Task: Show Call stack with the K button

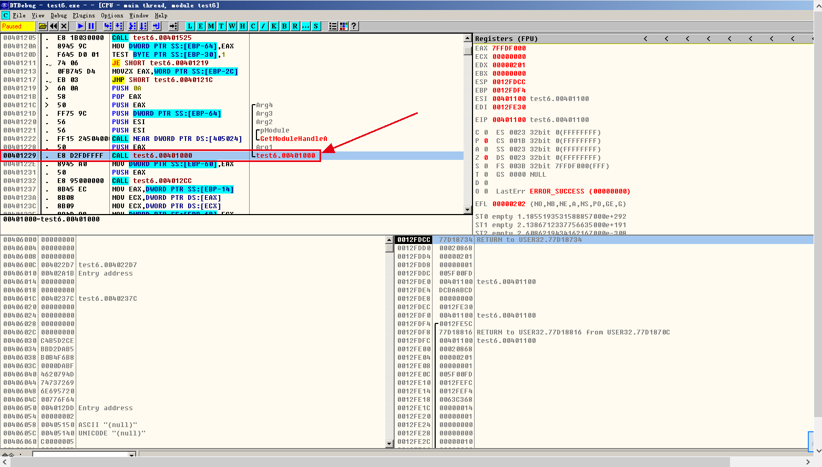Action: coord(274,26)
